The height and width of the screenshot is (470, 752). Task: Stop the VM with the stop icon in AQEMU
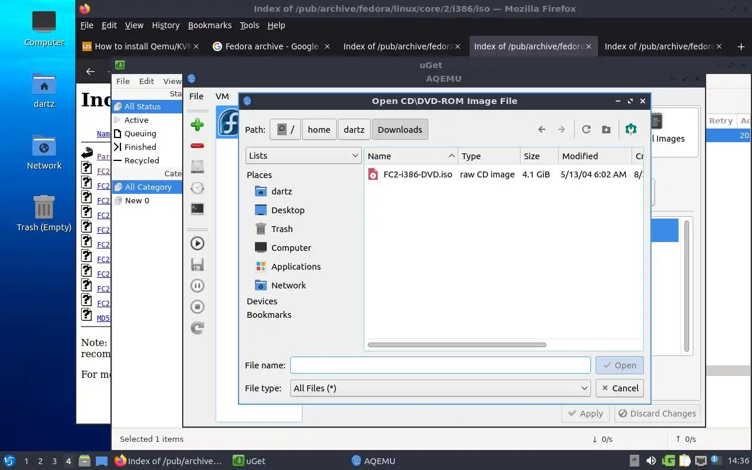(197, 307)
